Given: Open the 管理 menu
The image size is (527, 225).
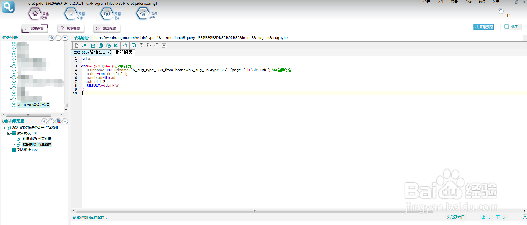Looking at the screenshot, I should [x=427, y=2].
